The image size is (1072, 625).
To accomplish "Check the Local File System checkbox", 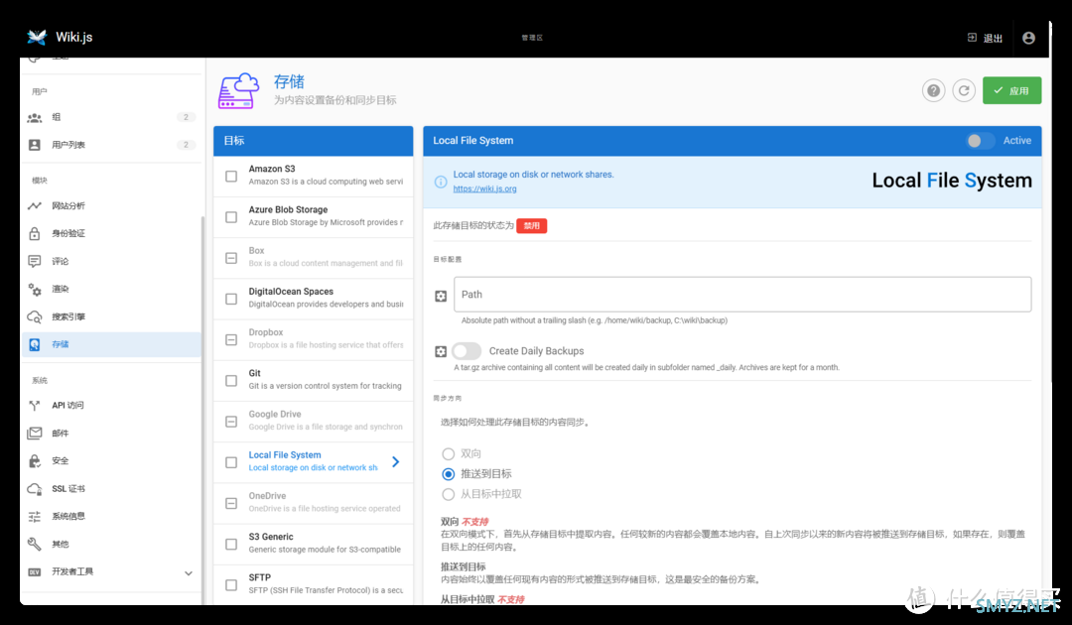I will click(231, 462).
